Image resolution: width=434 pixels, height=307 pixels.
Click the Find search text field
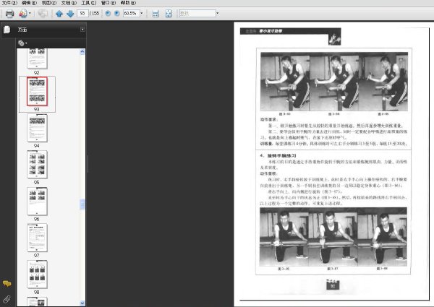[197, 13]
